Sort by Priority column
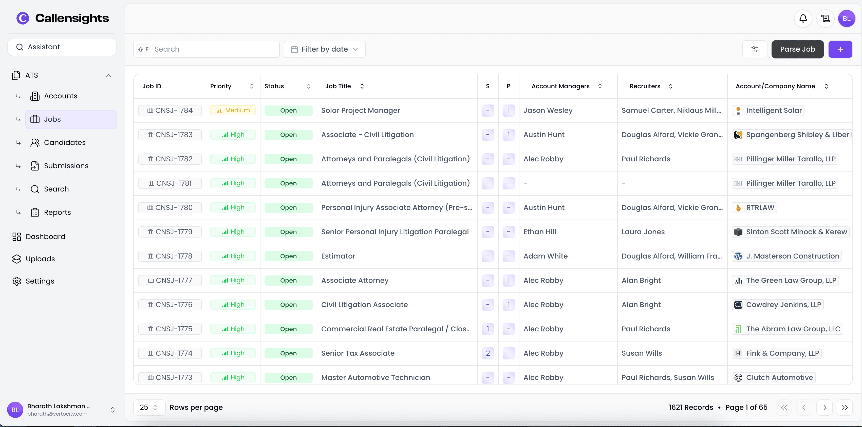862x427 pixels. [x=252, y=86]
